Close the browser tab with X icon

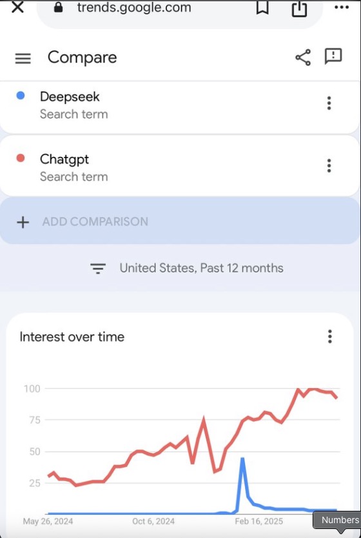tap(18, 7)
